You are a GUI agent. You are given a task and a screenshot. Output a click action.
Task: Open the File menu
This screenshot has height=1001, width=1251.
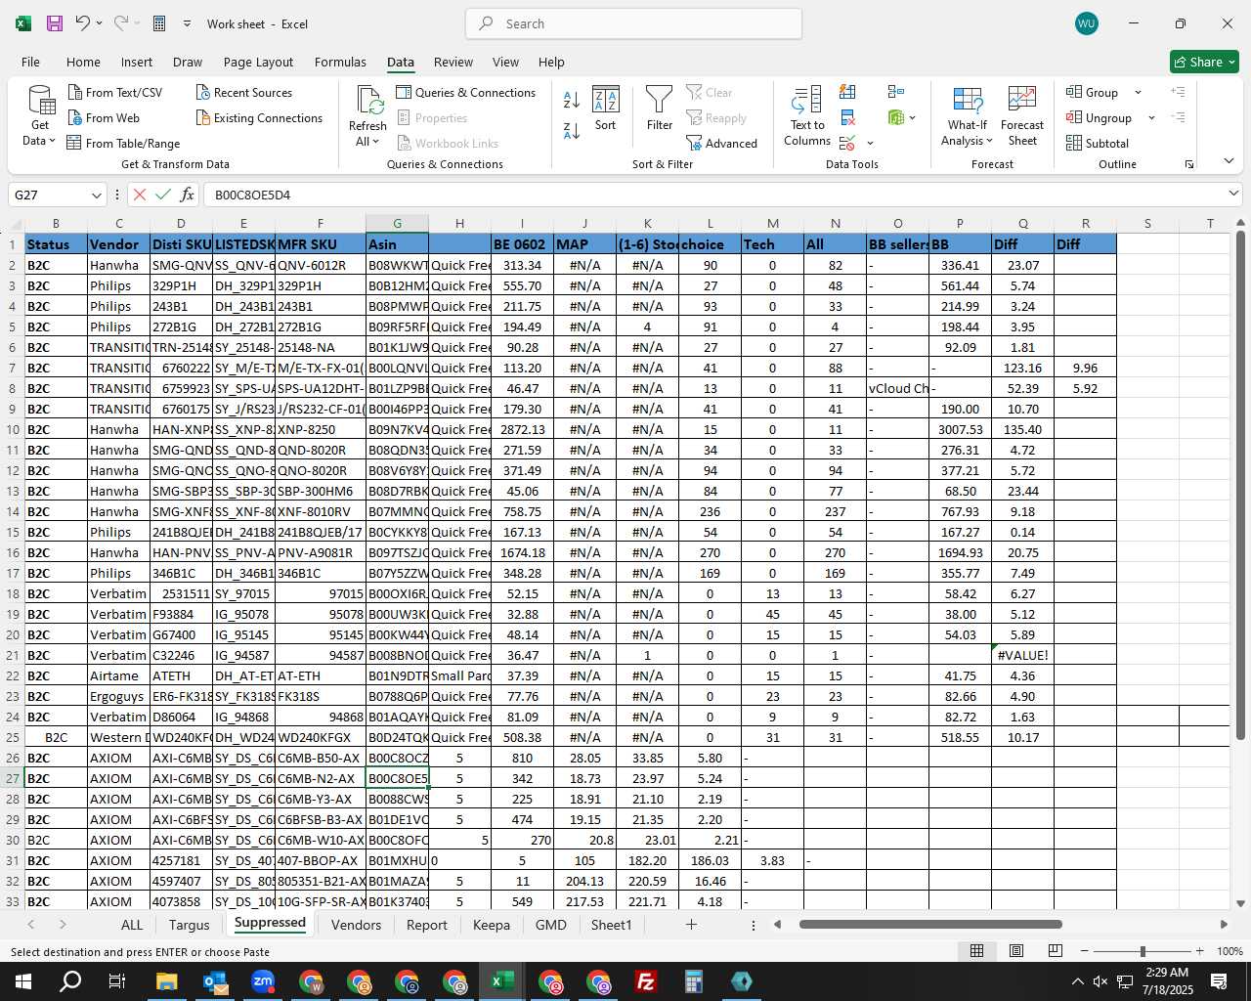[31, 62]
